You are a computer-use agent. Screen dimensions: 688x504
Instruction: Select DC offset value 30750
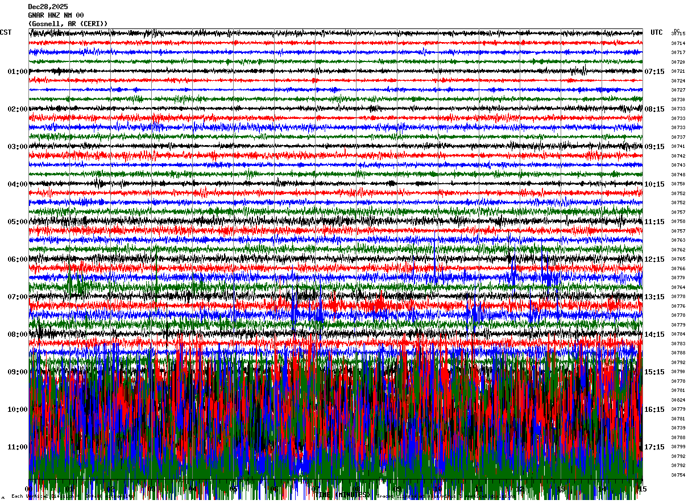tap(678, 184)
